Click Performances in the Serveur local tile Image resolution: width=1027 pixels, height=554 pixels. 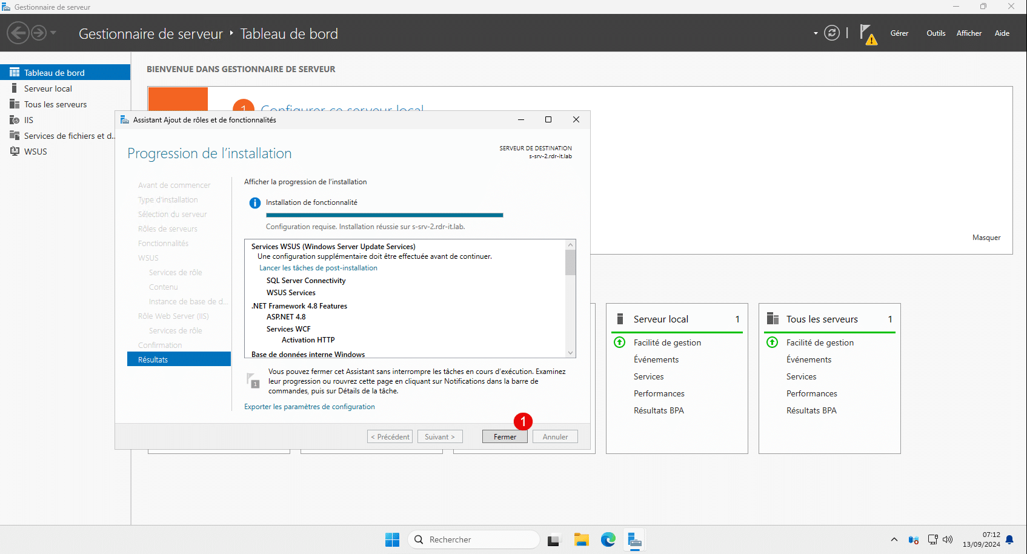pyautogui.click(x=659, y=393)
